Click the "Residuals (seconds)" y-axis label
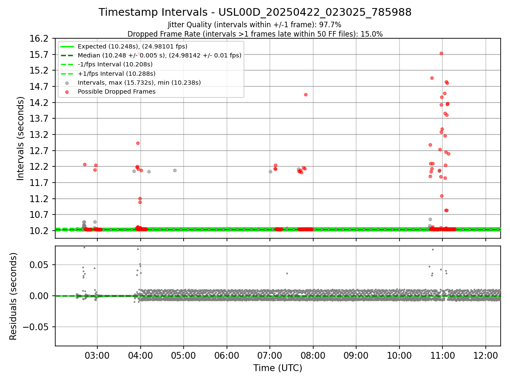Screen dimensions: 510x383 [14, 296]
